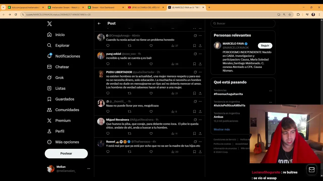
Task: Open the #freemuchaguitarrita trend
Action: pyautogui.click(x=228, y=94)
